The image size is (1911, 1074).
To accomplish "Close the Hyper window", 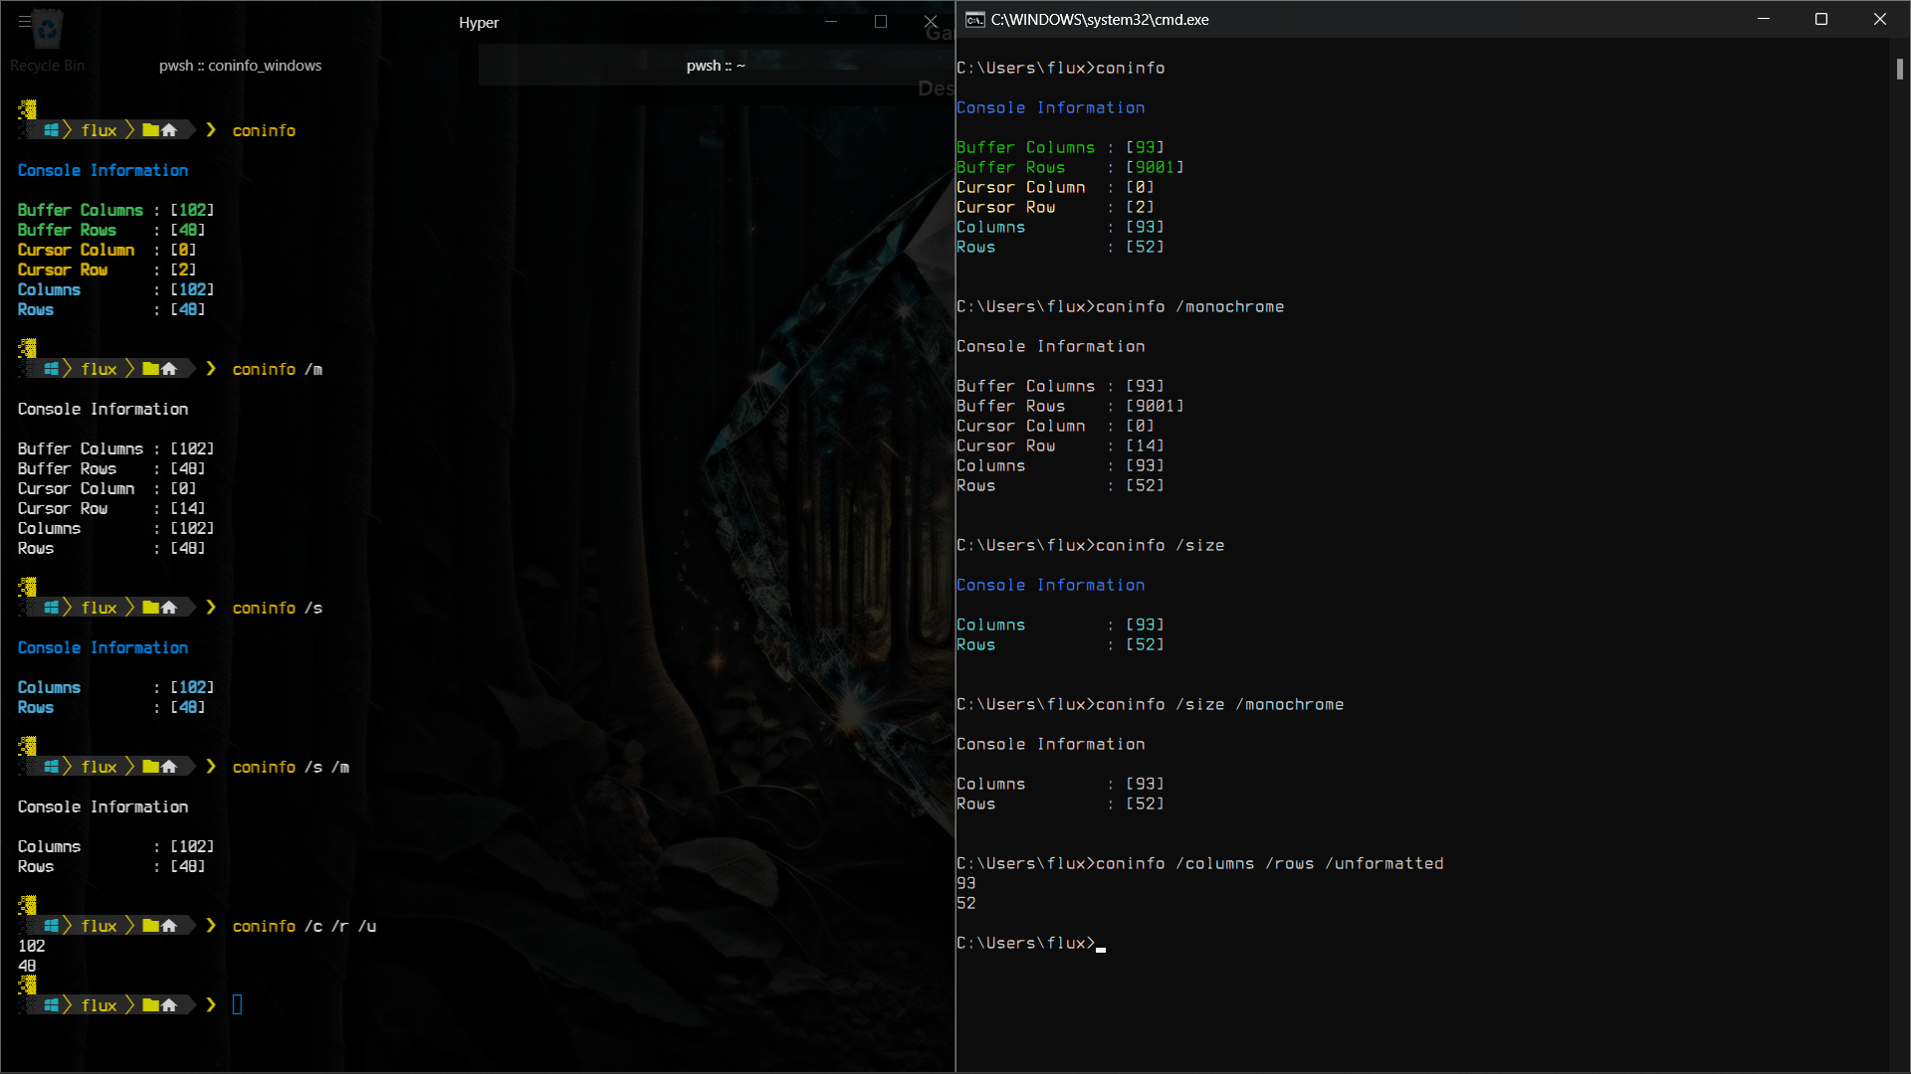I will point(930,21).
